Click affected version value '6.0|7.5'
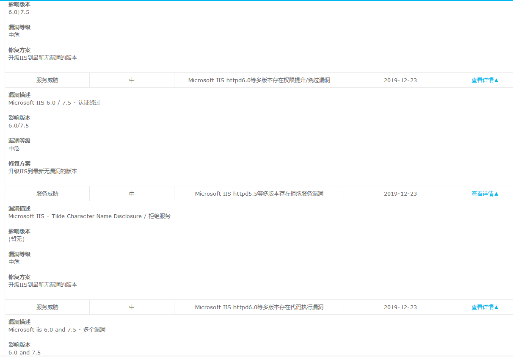This screenshot has width=513, height=357. (x=19, y=12)
